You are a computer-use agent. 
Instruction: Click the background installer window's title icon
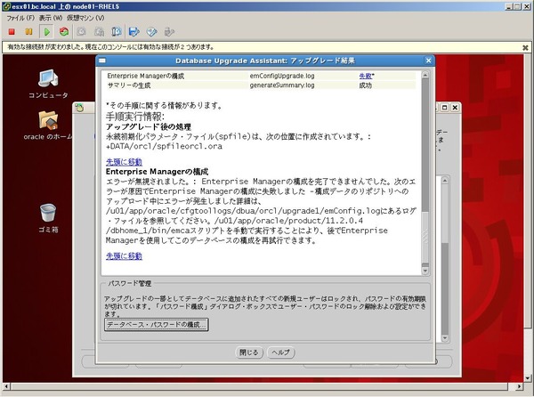tap(79, 108)
